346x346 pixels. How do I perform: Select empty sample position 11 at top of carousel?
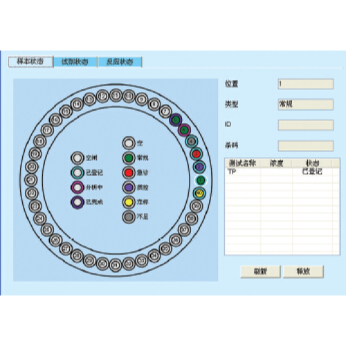[x=116, y=95]
